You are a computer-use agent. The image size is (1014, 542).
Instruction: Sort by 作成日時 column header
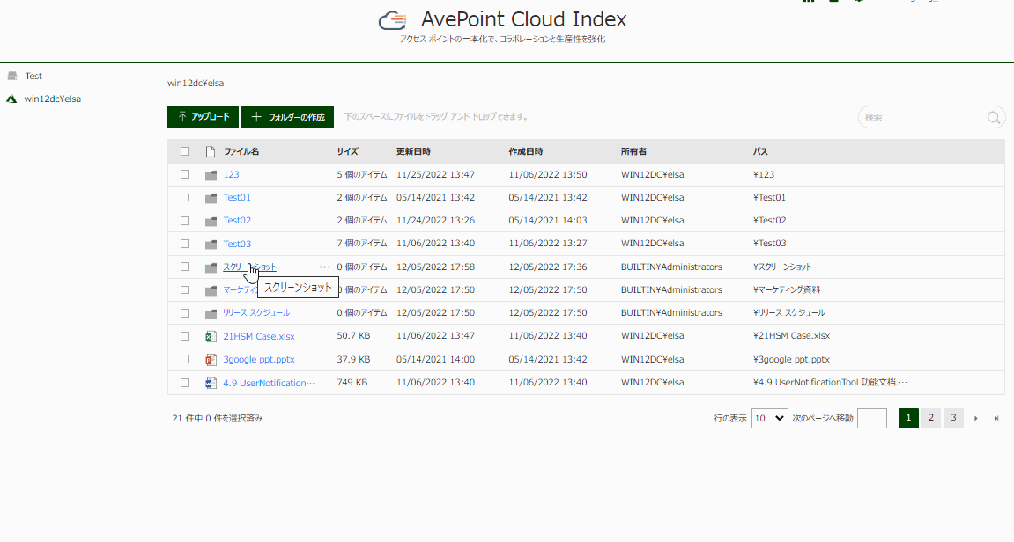click(526, 152)
